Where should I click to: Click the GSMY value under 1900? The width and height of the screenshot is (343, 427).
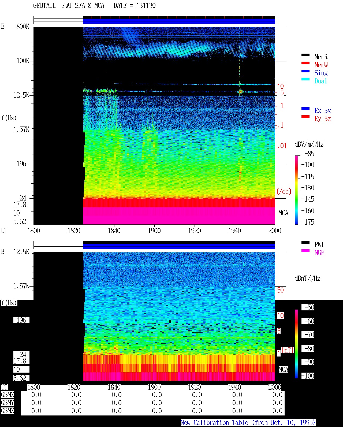pos(157,403)
